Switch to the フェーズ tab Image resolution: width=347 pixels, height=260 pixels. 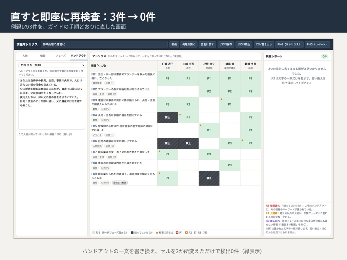point(61,56)
